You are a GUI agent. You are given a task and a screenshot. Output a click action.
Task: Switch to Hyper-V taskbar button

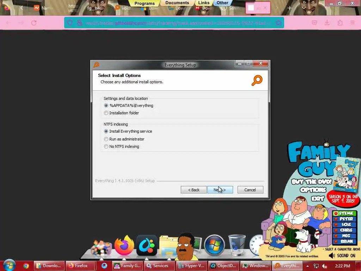point(191,266)
